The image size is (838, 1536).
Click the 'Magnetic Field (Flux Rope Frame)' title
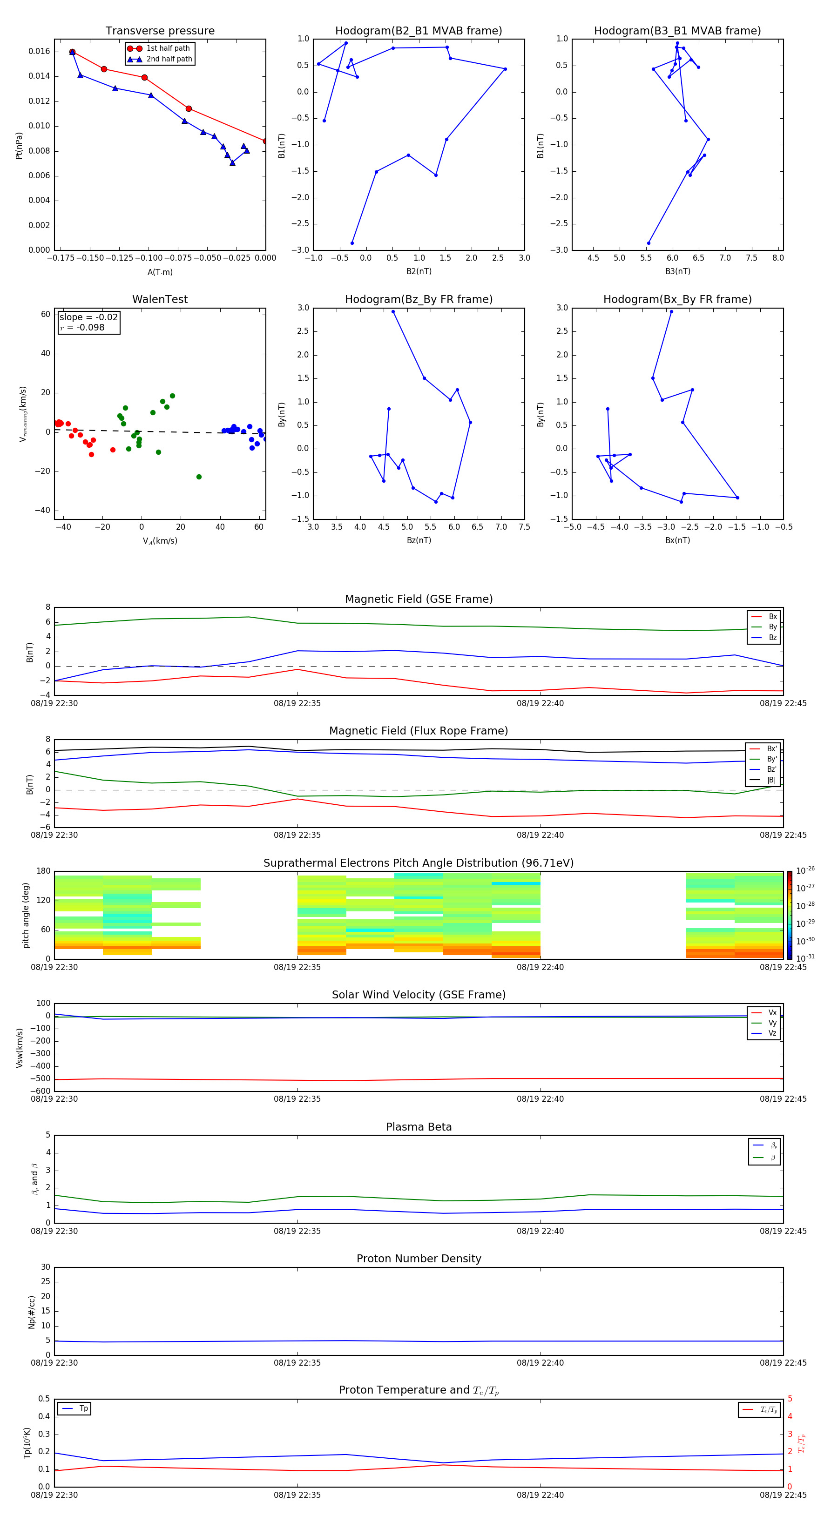pos(419,731)
